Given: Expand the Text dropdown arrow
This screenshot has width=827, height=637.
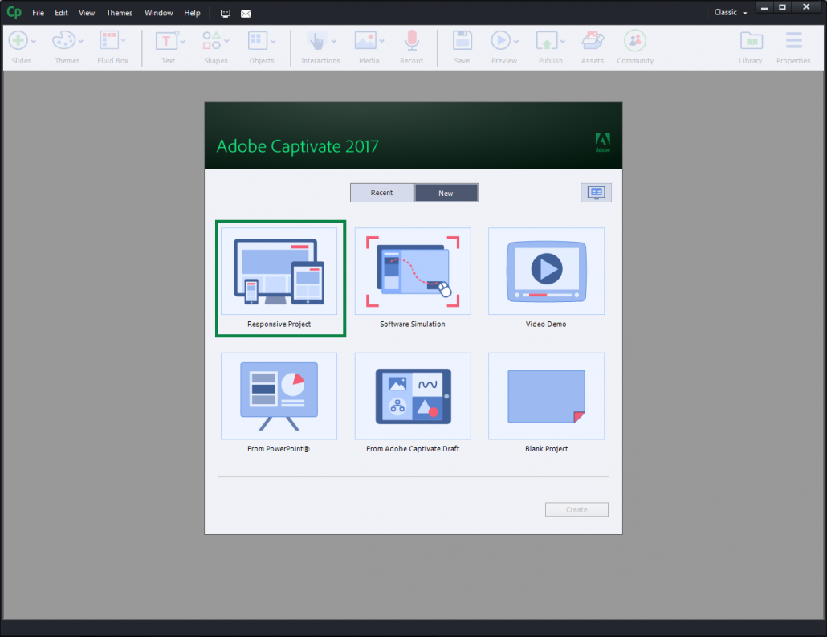Looking at the screenshot, I should [x=183, y=41].
